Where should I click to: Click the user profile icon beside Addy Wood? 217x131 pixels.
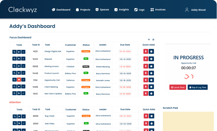tap(187, 10)
